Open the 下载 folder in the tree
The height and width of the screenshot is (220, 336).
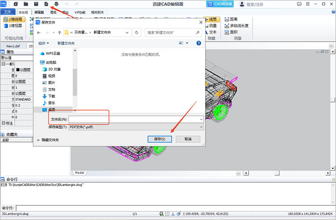tap(49, 96)
